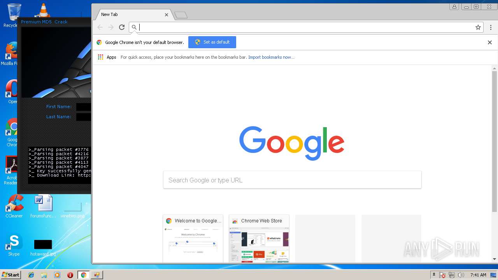This screenshot has width=498, height=280.
Task: Open the Chrome profile user icon
Action: click(x=454, y=7)
